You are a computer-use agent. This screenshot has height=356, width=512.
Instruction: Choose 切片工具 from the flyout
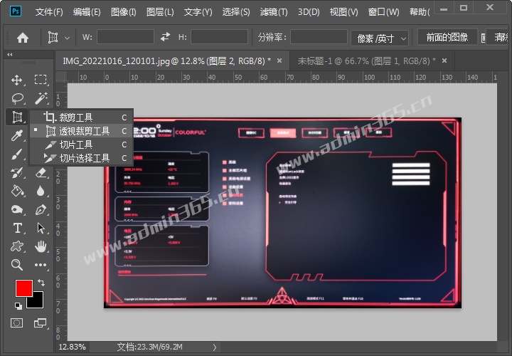coord(82,145)
